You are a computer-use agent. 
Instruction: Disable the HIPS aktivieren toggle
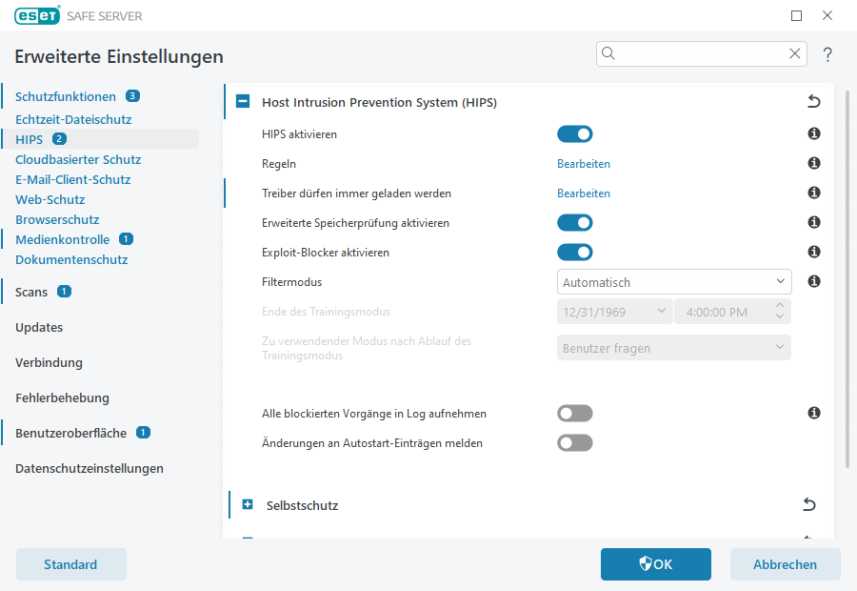(575, 134)
